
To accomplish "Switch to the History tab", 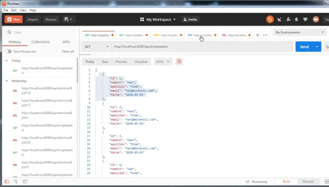I will tap(15, 42).
